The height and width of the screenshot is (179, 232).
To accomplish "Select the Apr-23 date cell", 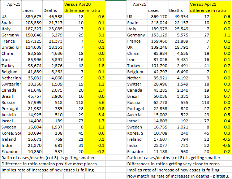I will [11, 4].
